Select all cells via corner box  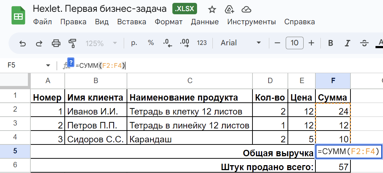pos(15,81)
